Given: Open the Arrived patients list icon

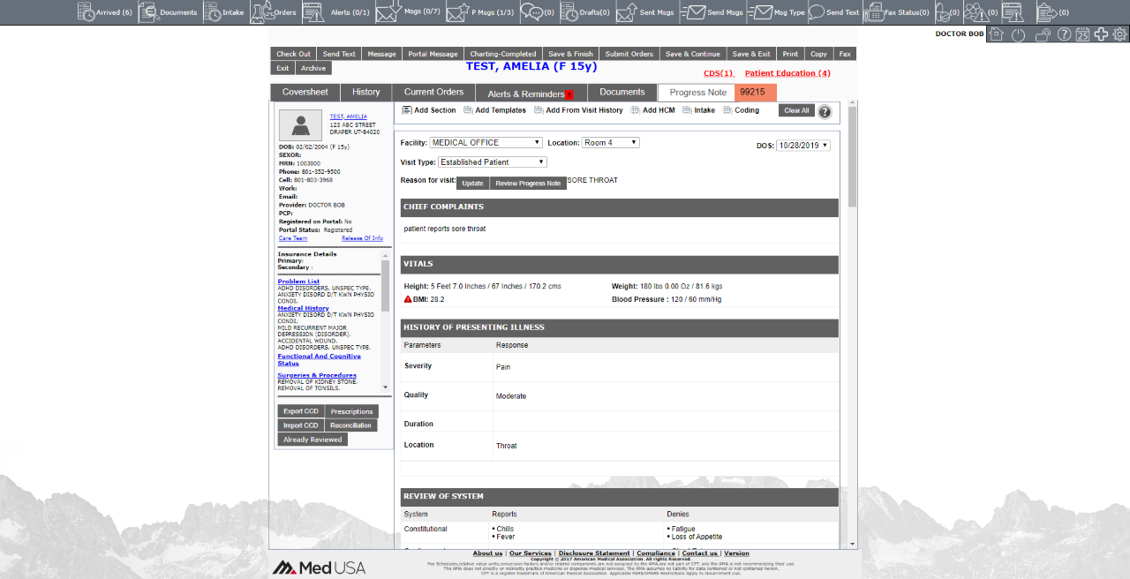Looking at the screenshot, I should (87, 12).
